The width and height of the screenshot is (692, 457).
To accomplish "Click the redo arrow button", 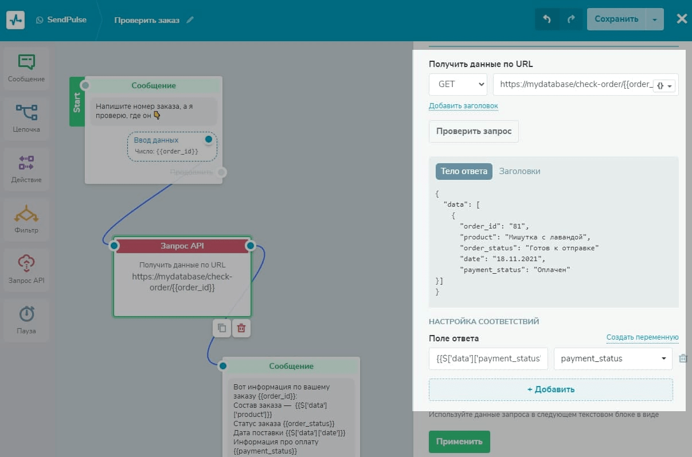I will point(570,19).
